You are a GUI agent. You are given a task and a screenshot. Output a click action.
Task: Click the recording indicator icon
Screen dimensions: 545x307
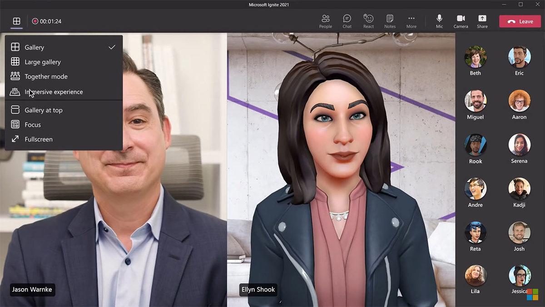(35, 21)
